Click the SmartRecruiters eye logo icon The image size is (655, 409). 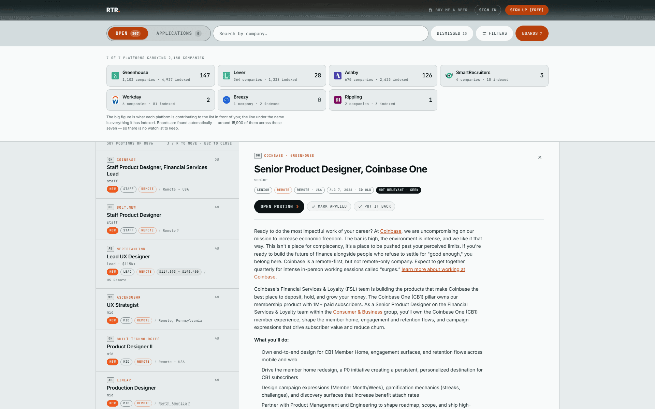point(449,76)
